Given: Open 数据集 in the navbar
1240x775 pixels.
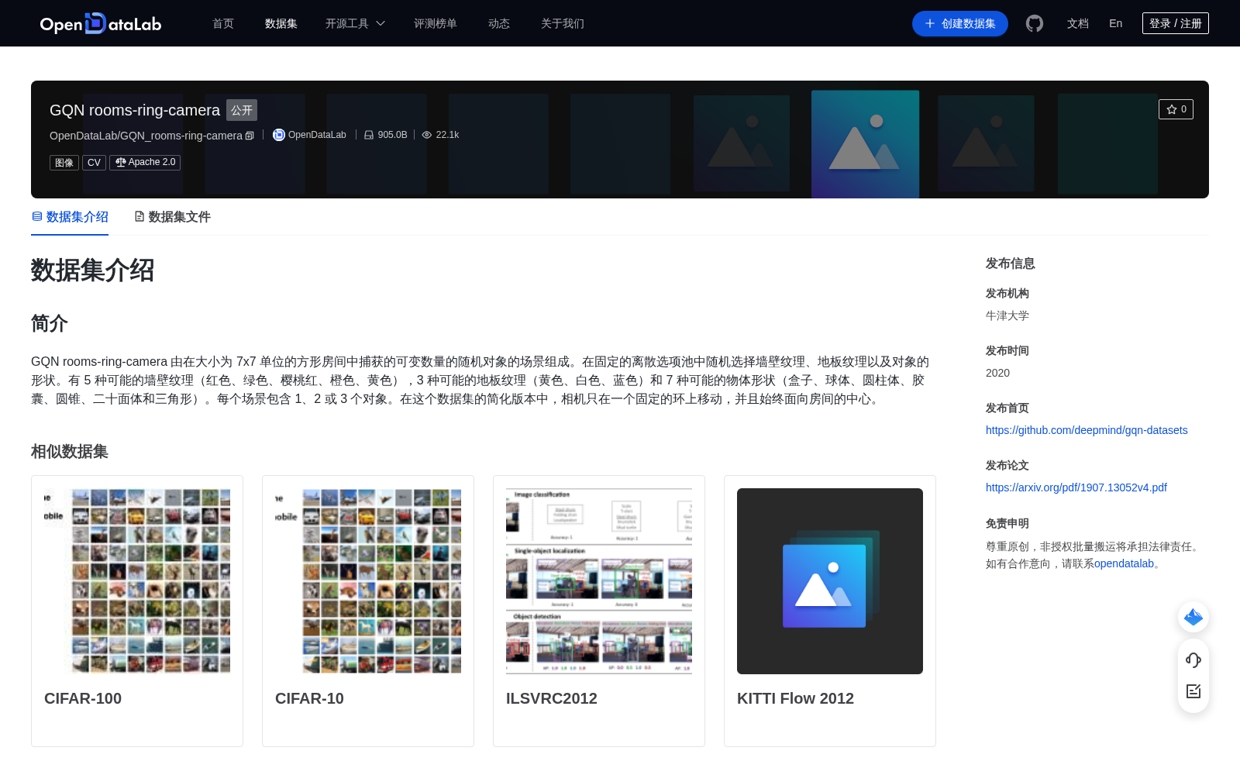Looking at the screenshot, I should (x=281, y=23).
